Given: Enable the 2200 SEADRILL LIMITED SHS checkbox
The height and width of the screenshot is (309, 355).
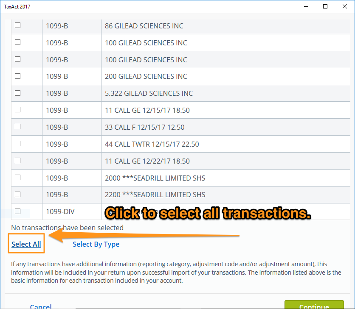Looking at the screenshot, I should [x=17, y=194].
